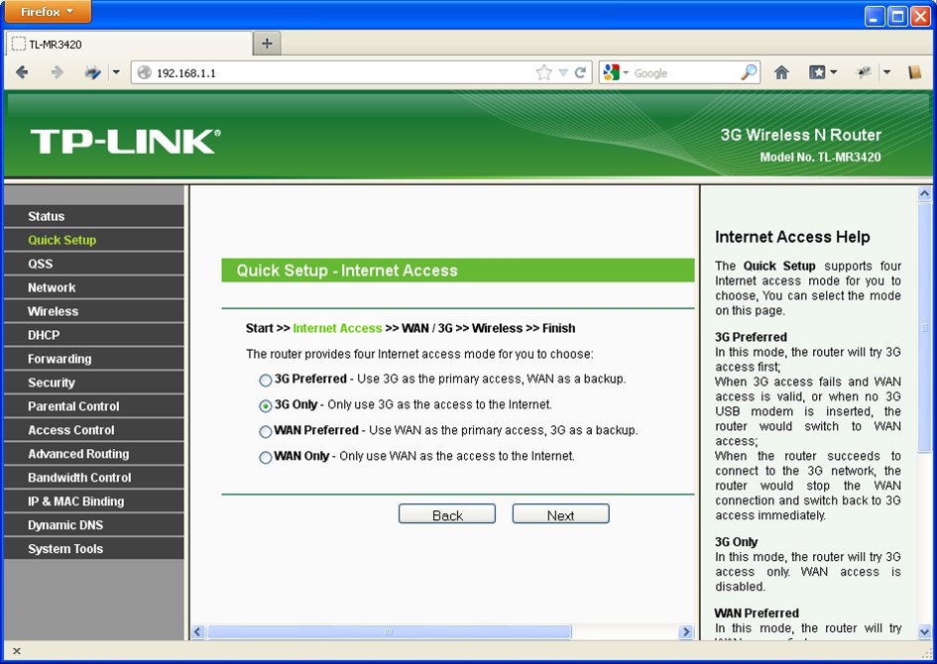
Task: Open the Google search engine selector
Action: 616,73
